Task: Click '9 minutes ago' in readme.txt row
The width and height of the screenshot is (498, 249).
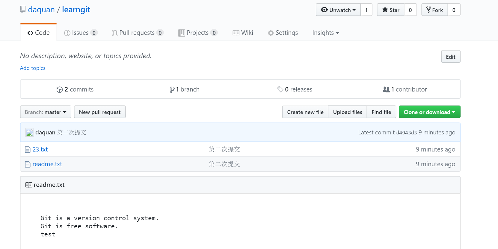Action: 435,164
